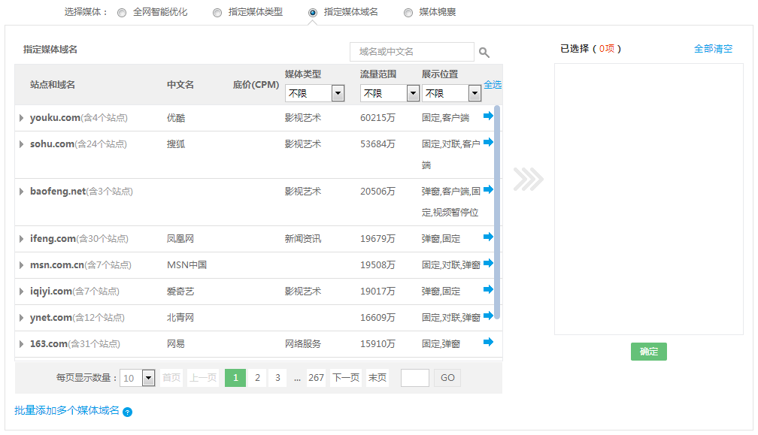
Task: Click the blue add arrow for baofeng.net row
Action: coord(490,189)
